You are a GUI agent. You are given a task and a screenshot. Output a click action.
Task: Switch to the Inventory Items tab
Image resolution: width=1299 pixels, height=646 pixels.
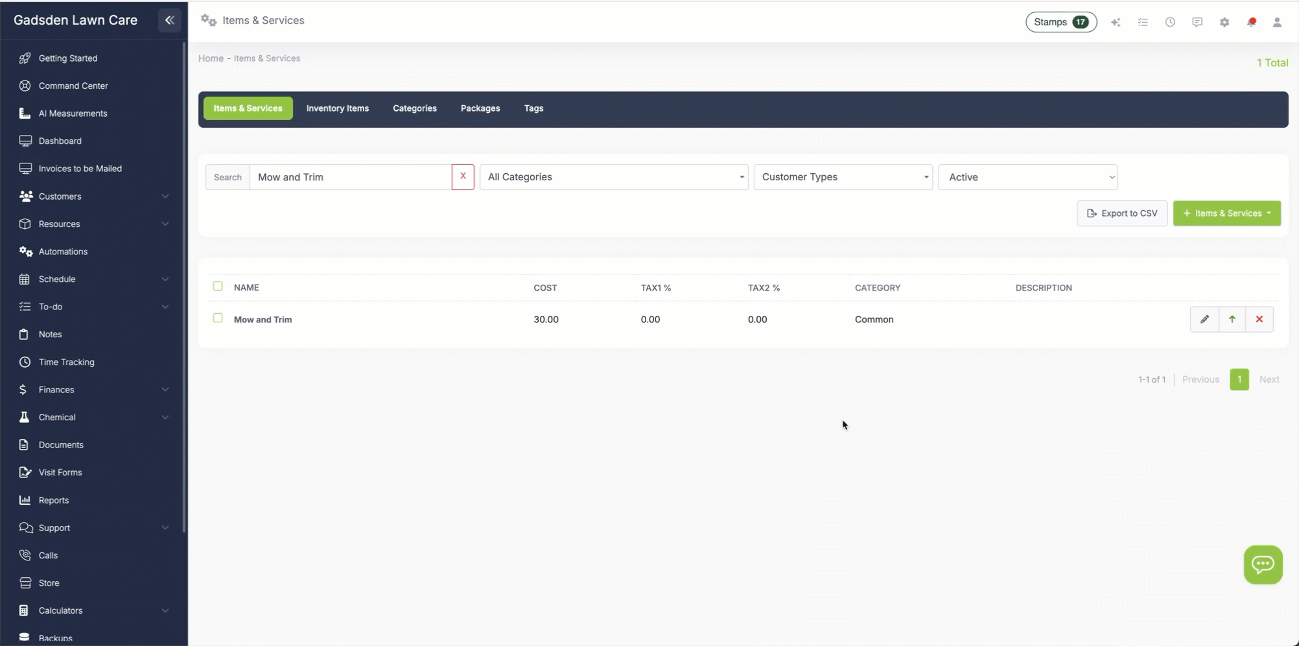click(x=337, y=108)
